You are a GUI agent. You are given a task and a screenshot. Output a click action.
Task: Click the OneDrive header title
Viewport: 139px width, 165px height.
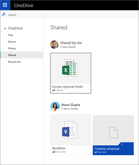click(24, 5)
